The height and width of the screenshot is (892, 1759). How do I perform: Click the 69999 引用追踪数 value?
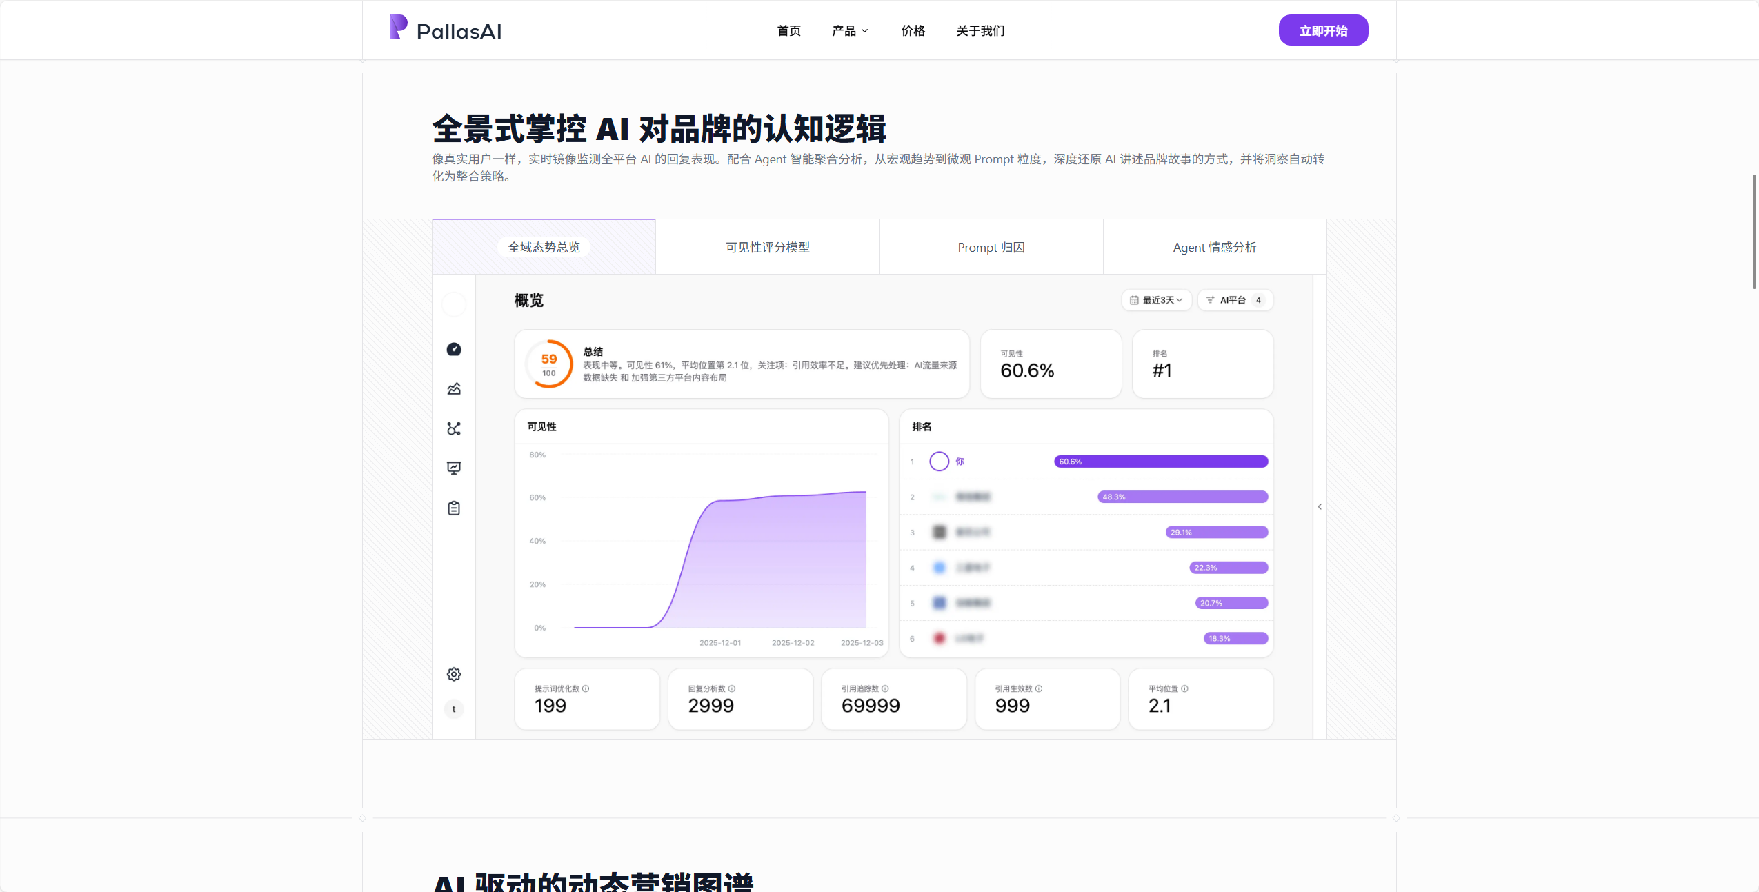871,706
